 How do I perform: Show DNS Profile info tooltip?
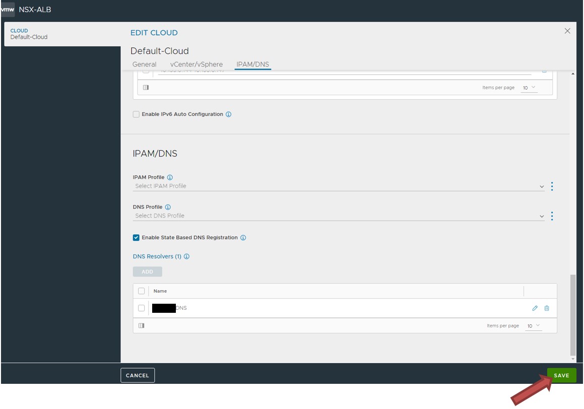pyautogui.click(x=168, y=207)
